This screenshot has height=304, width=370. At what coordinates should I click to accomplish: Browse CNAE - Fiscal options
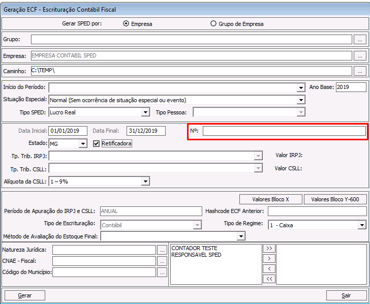point(162,261)
